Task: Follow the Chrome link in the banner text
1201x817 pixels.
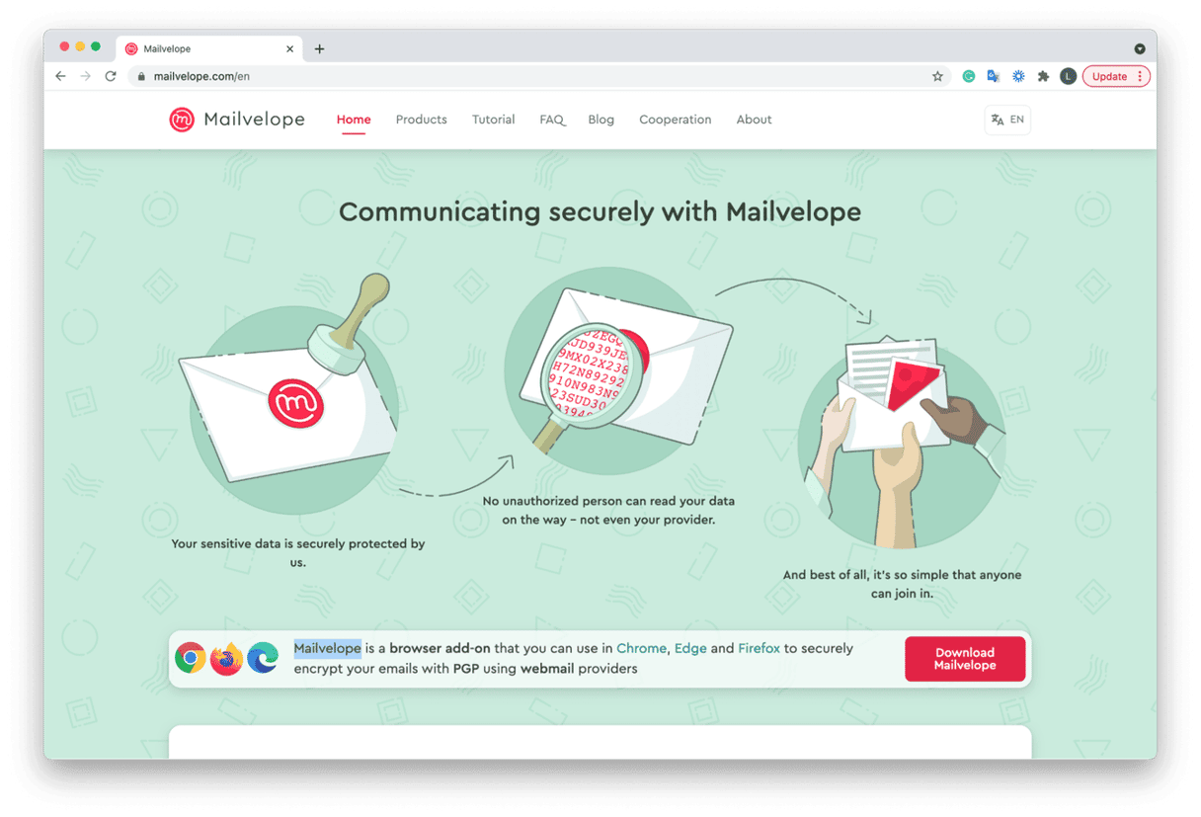Action: coord(641,648)
